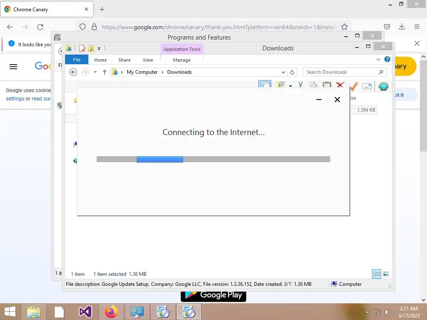Viewport: 427px width, 320px height.
Task: Toggle the preview pane layout toolbar icon
Action: [x=265, y=84]
